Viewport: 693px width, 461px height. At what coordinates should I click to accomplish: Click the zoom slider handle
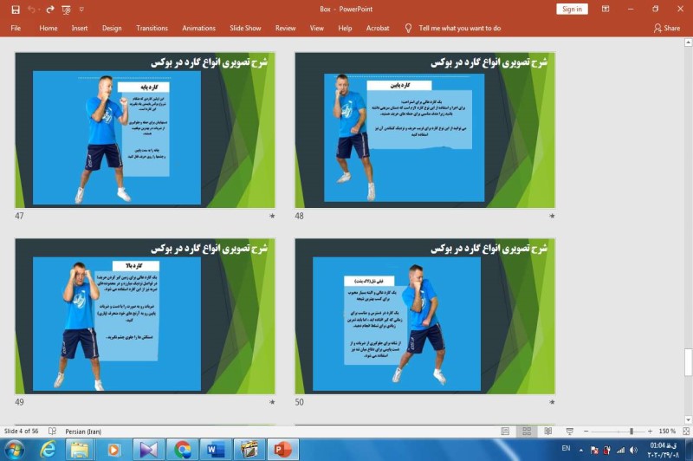pos(631,431)
